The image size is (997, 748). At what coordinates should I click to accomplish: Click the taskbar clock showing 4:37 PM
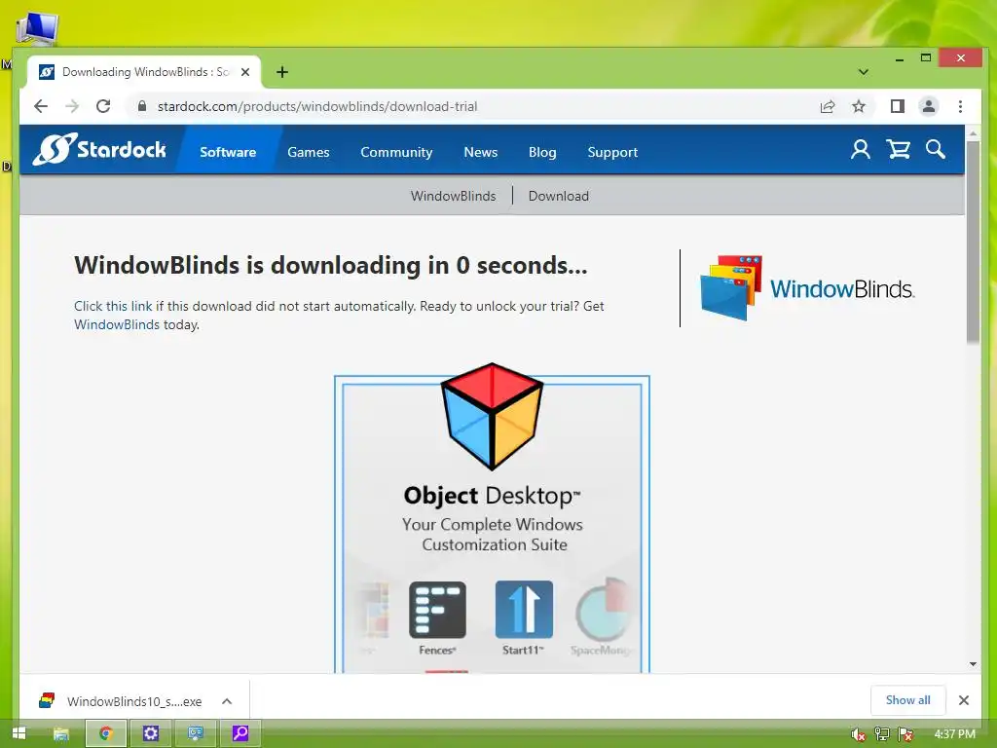tap(954, 734)
